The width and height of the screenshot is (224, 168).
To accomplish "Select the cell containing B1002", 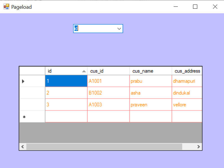I will point(108,93).
